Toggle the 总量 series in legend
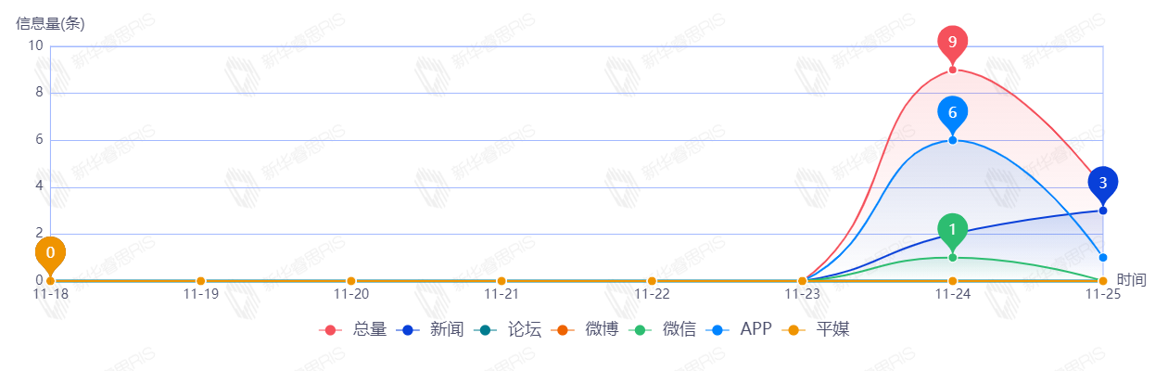This screenshot has width=1168, height=371. [x=353, y=329]
